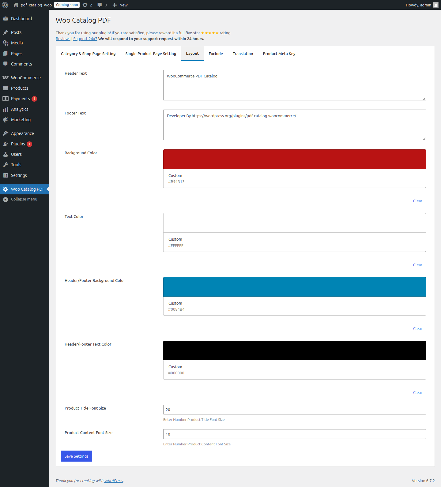Click the Posts pin icon
This screenshot has height=487, width=441.
click(6, 32)
